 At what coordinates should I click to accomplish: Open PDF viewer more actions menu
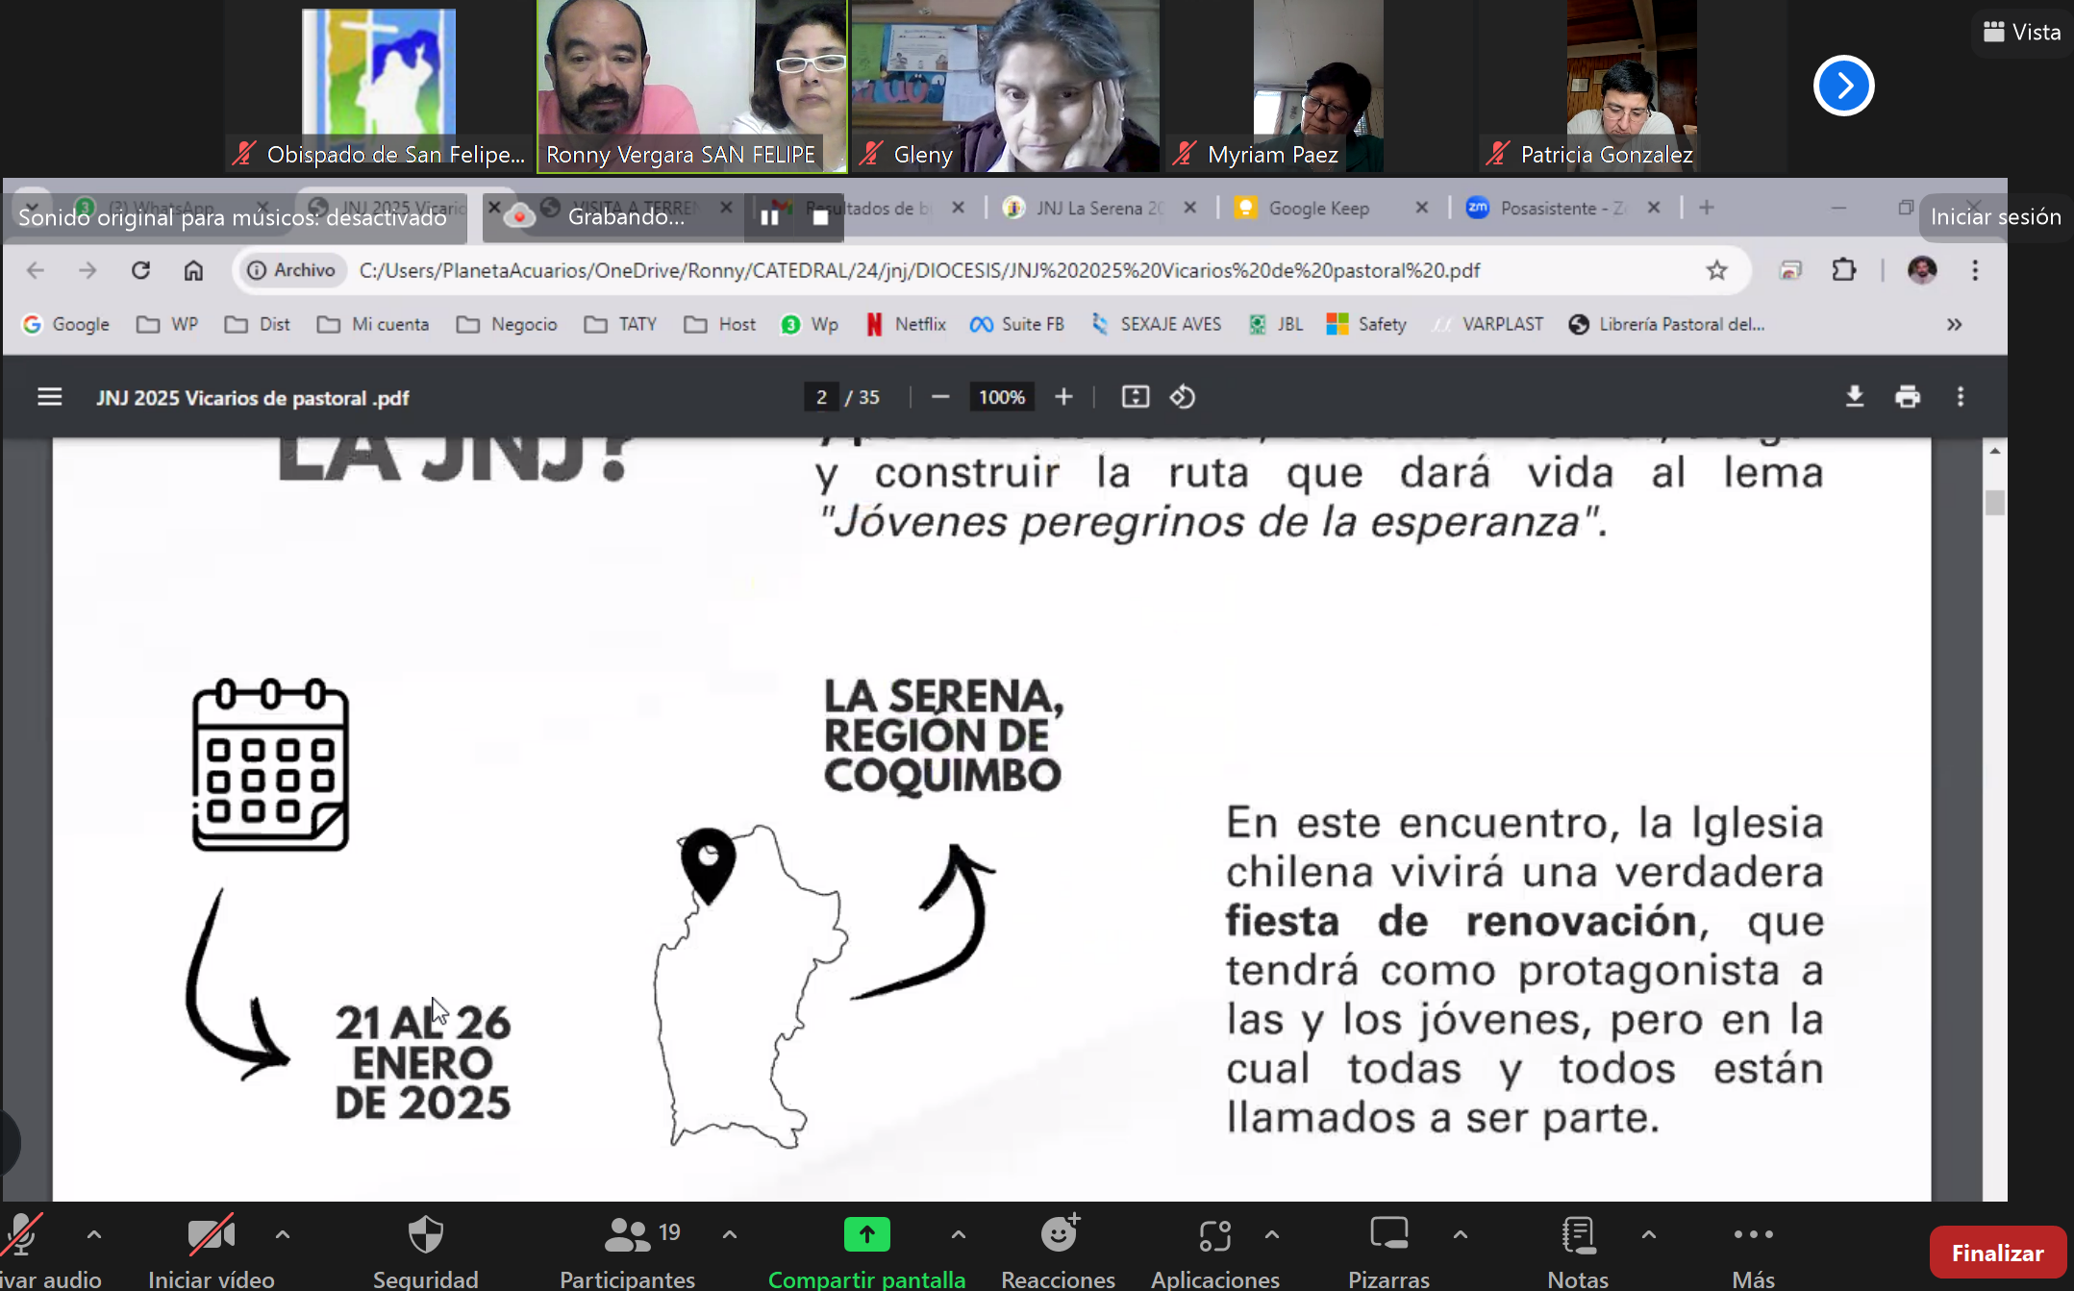pos(1961,396)
